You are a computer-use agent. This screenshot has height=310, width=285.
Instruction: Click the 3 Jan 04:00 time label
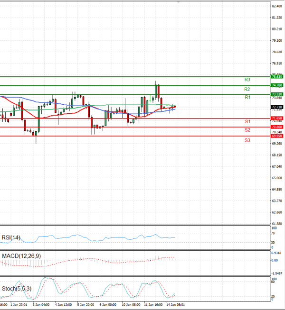tap(41, 305)
